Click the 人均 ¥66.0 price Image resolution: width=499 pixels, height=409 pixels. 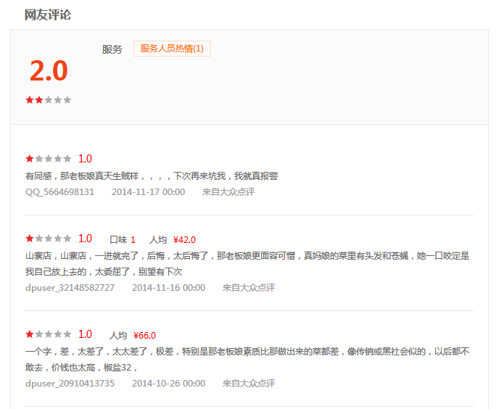pos(133,336)
